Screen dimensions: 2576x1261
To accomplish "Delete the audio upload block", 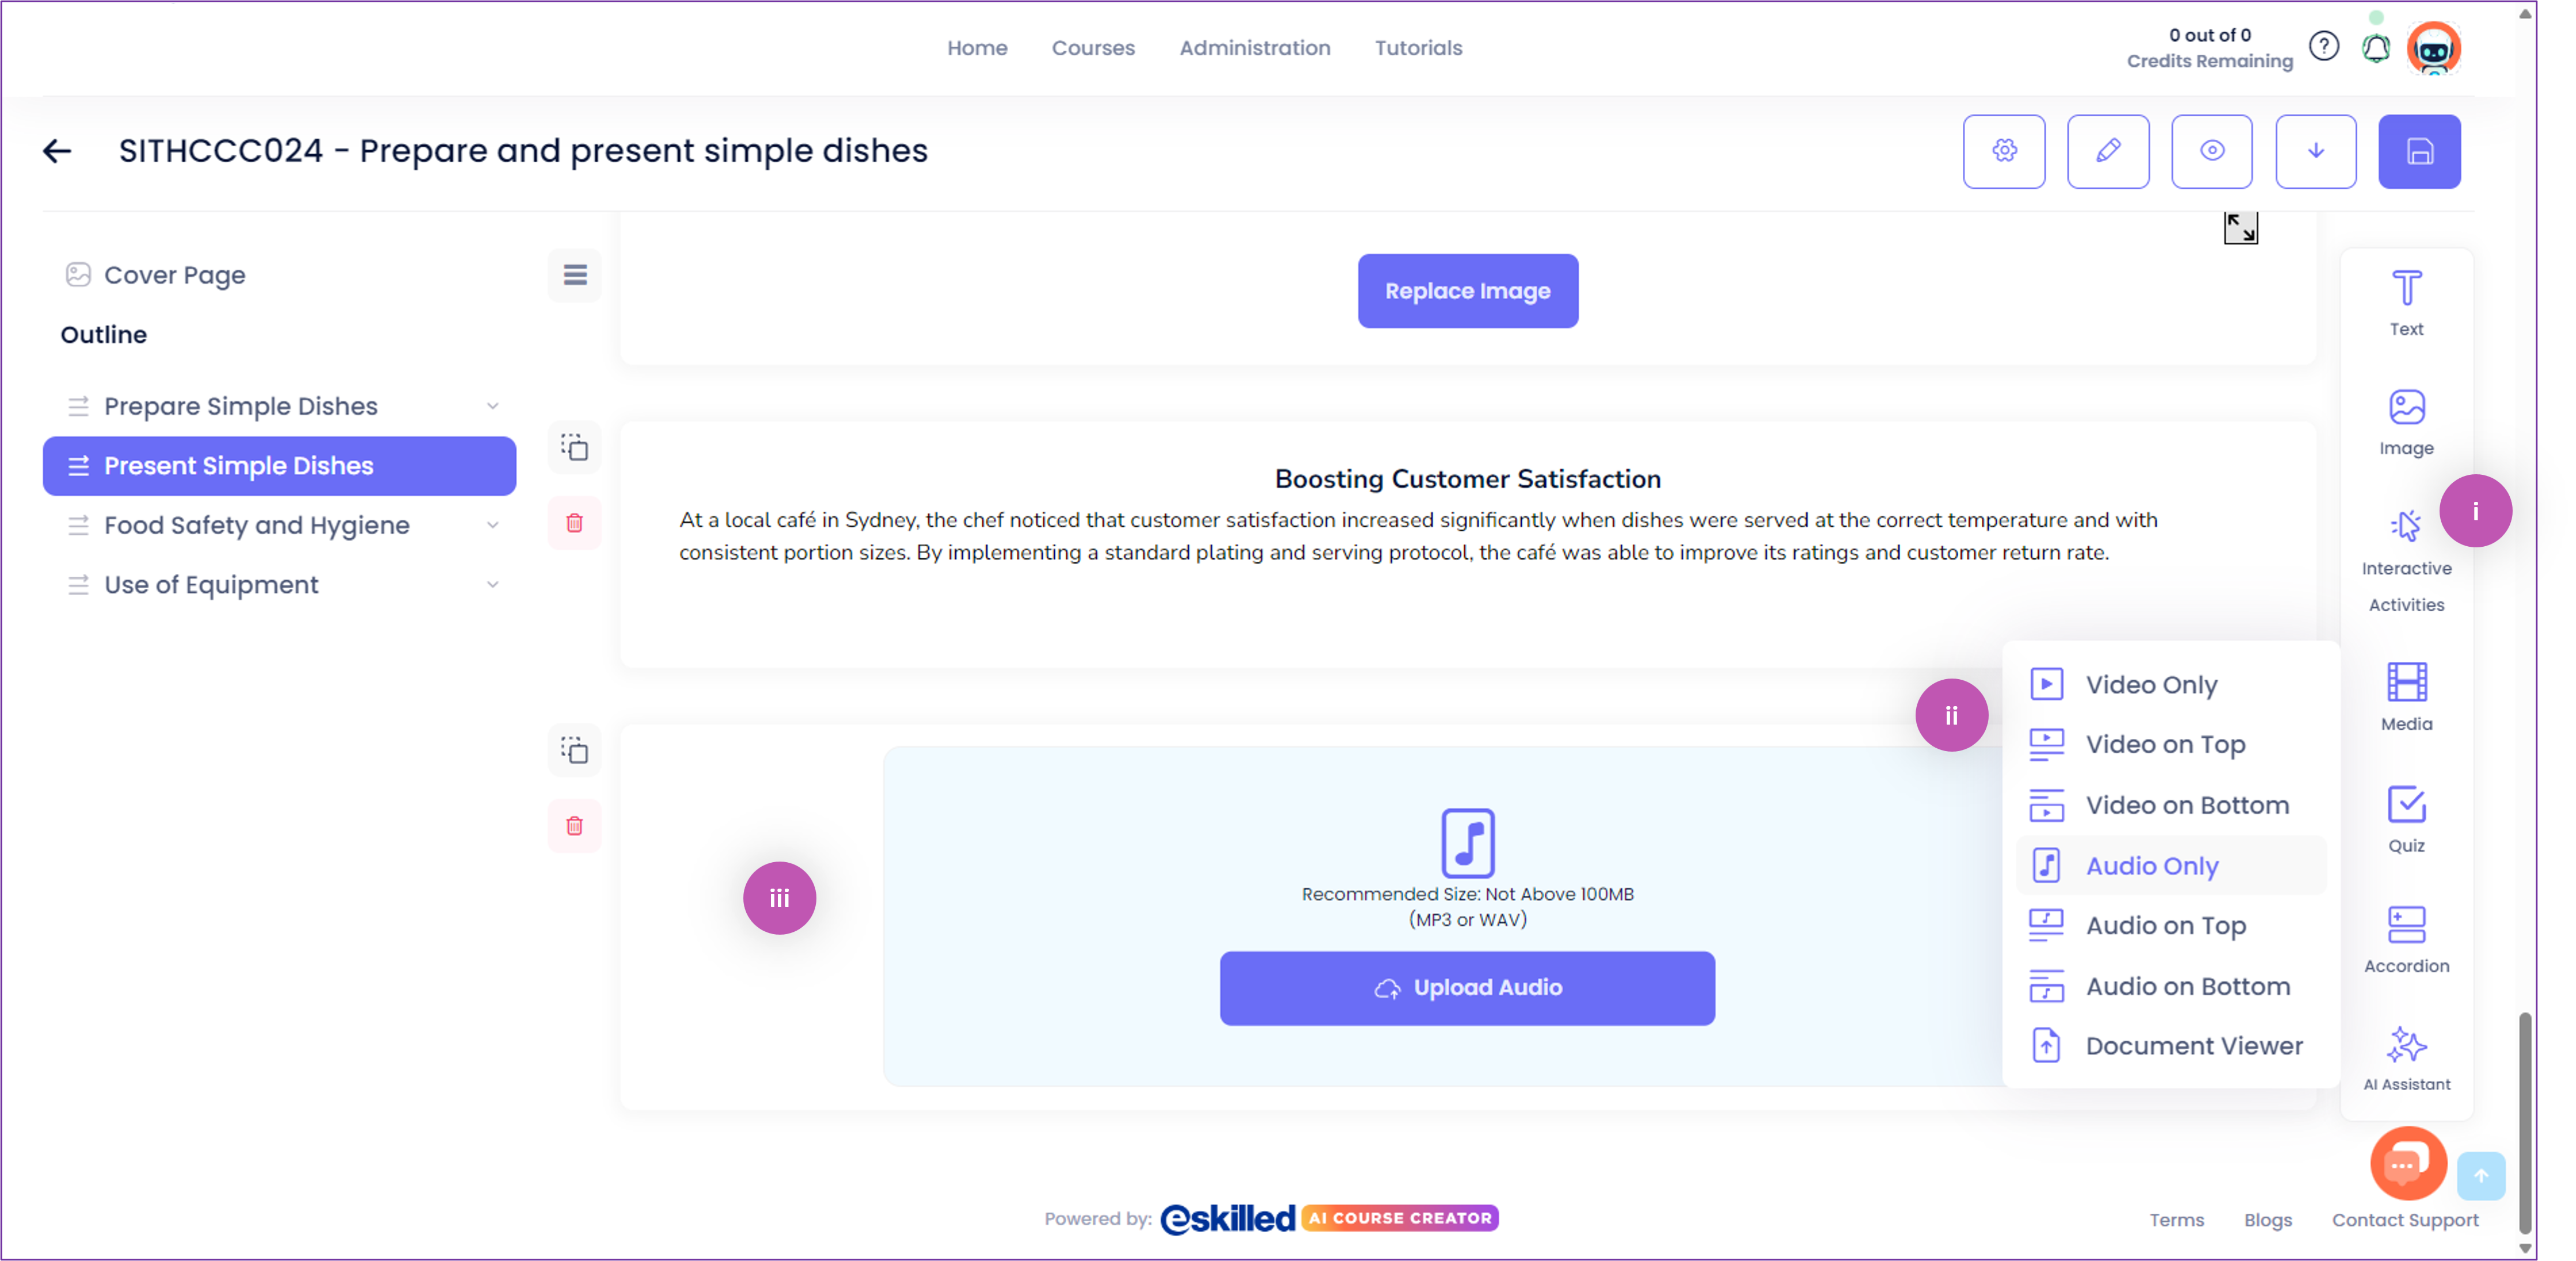I will 574,826.
